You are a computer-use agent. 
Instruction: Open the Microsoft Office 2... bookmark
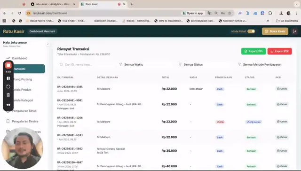coord(233,21)
